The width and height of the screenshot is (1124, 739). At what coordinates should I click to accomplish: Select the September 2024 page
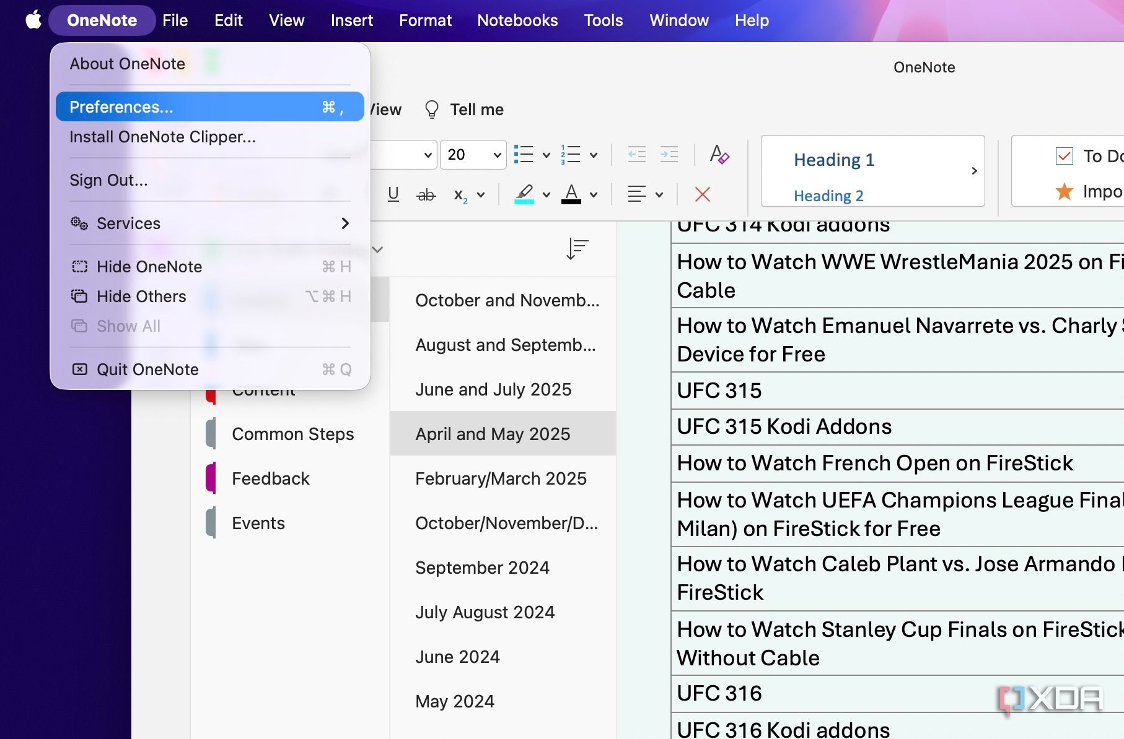[503, 568]
